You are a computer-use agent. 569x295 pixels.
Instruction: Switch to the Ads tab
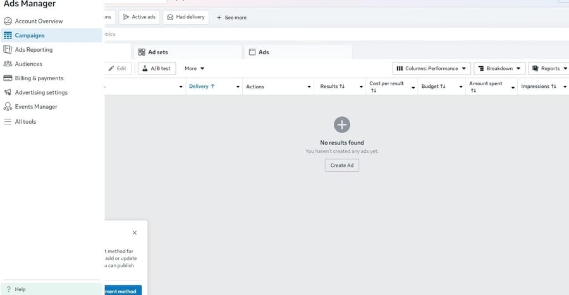[x=264, y=52]
